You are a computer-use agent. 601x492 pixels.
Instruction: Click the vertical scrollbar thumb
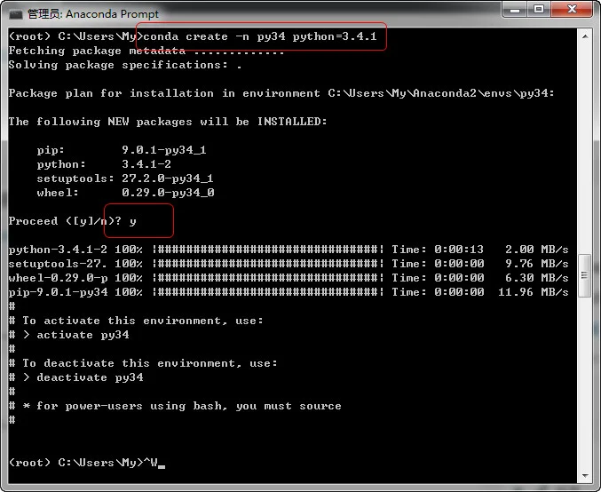point(584,275)
